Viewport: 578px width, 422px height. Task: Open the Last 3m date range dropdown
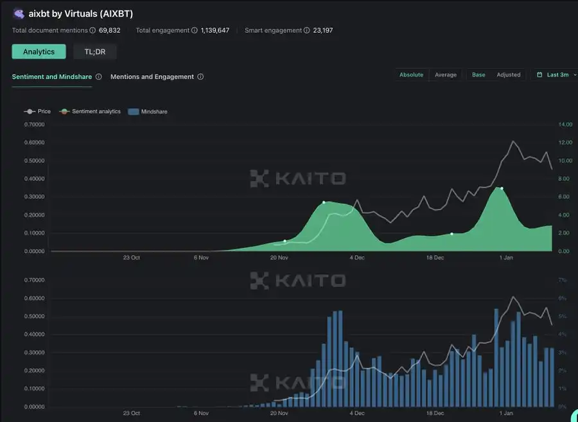557,75
